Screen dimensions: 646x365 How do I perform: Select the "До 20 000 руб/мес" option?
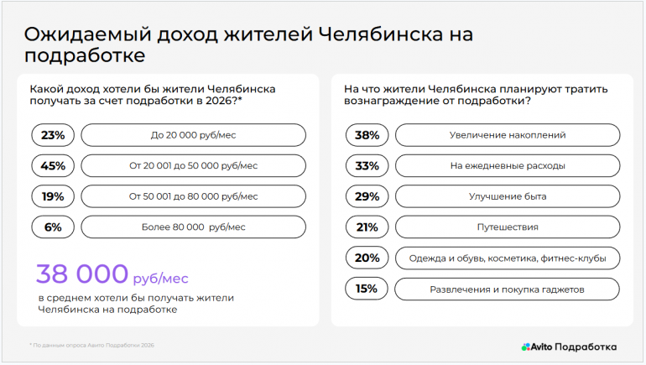[194, 135]
